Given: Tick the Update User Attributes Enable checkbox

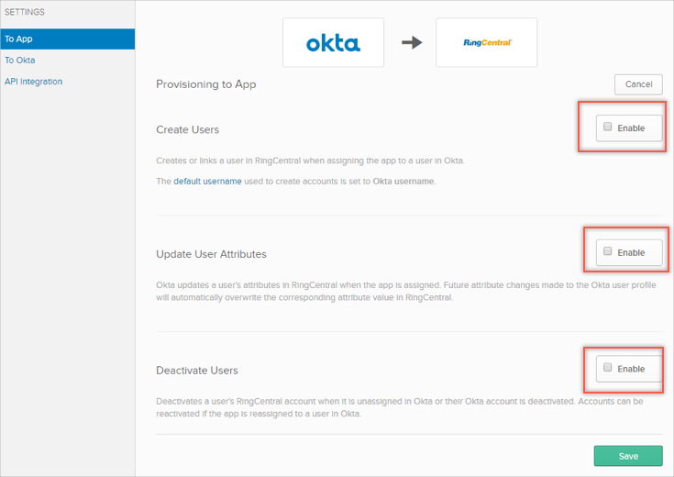Looking at the screenshot, I should [608, 251].
